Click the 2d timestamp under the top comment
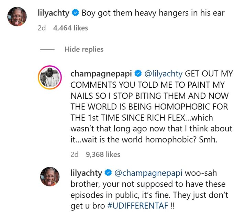Image resolution: width=246 pixels, height=216 pixels. click(42, 28)
